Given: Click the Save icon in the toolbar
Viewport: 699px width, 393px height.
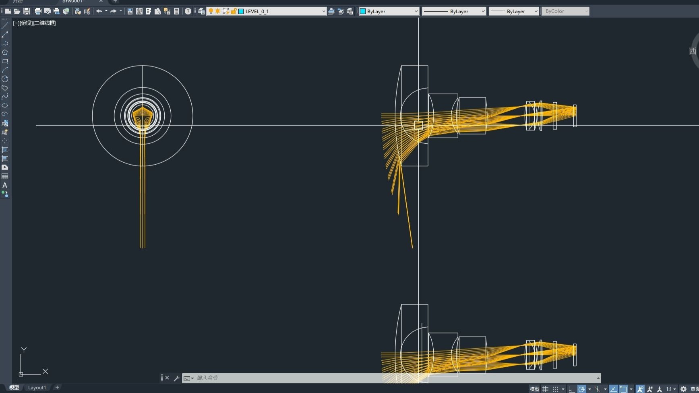Looking at the screenshot, I should 27,11.
